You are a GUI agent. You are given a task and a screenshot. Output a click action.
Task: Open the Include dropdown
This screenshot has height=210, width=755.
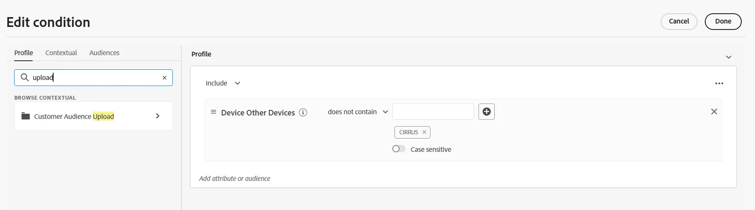point(223,83)
